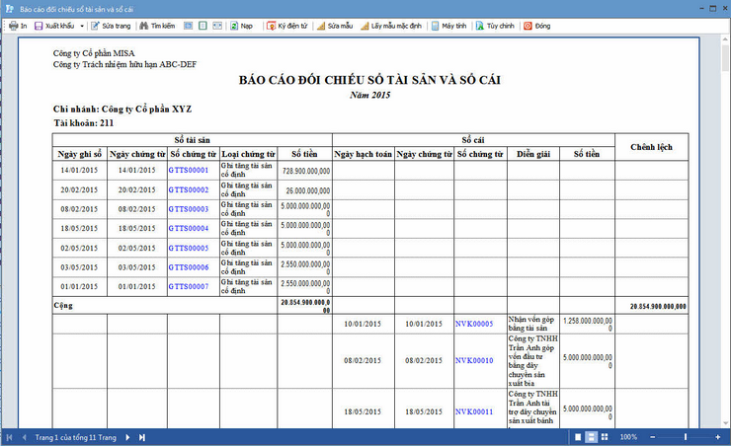
Task: Open Sửa trang page editor
Action: 111,26
